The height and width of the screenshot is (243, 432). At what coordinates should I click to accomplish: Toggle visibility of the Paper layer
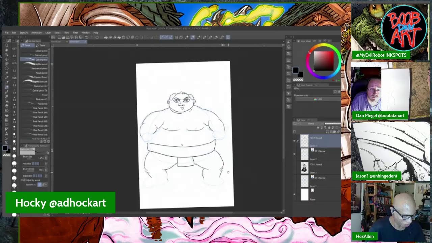294,194
